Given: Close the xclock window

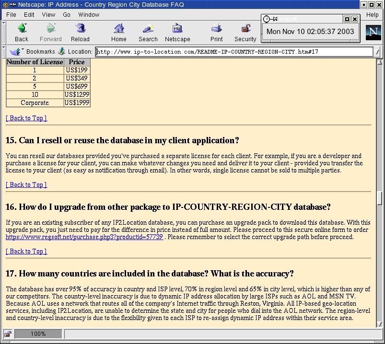Looking at the screenshot, I should pyautogui.click(x=354, y=19).
